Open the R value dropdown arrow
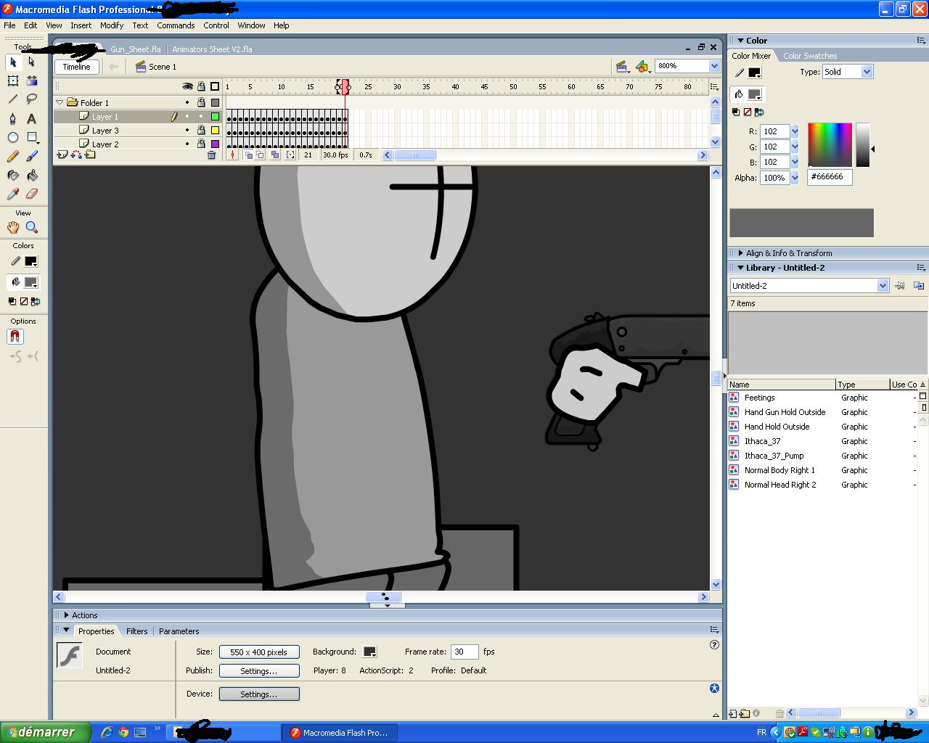929x743 pixels. 795,131
